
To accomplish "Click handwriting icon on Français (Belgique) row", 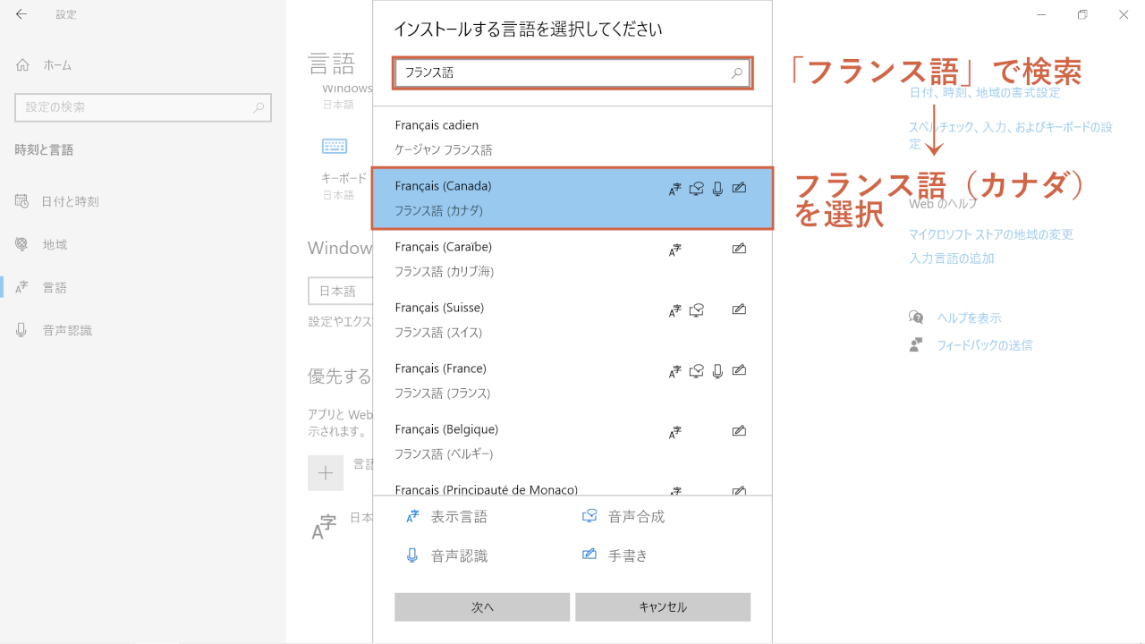I will point(739,431).
